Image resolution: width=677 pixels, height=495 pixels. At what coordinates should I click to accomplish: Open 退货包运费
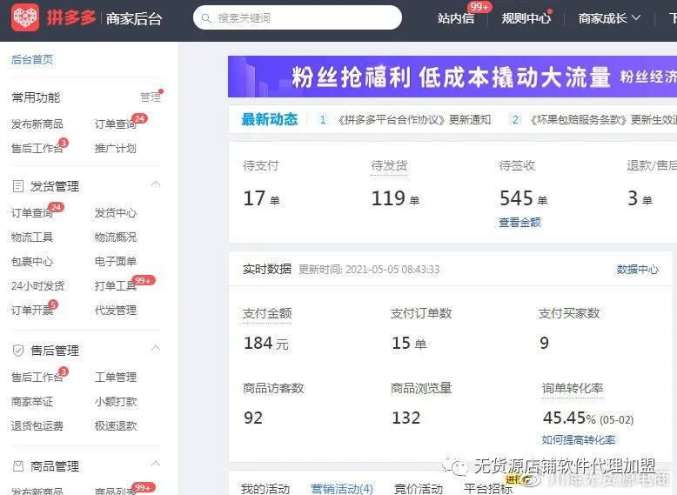37,426
